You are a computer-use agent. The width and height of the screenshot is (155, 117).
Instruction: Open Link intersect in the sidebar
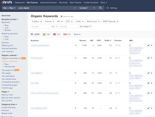[8, 51]
